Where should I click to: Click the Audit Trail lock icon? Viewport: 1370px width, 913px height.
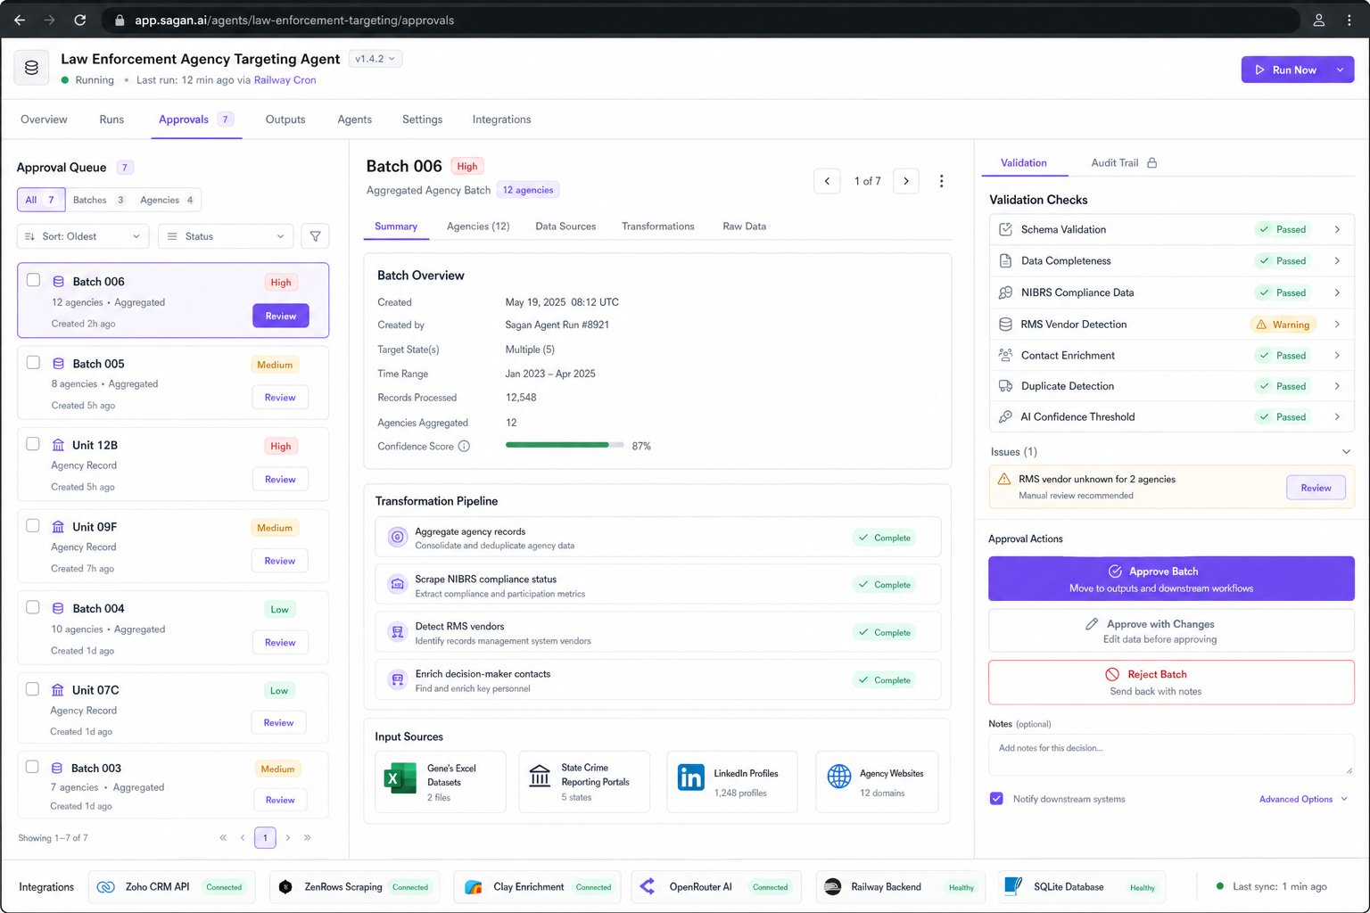pyautogui.click(x=1151, y=163)
